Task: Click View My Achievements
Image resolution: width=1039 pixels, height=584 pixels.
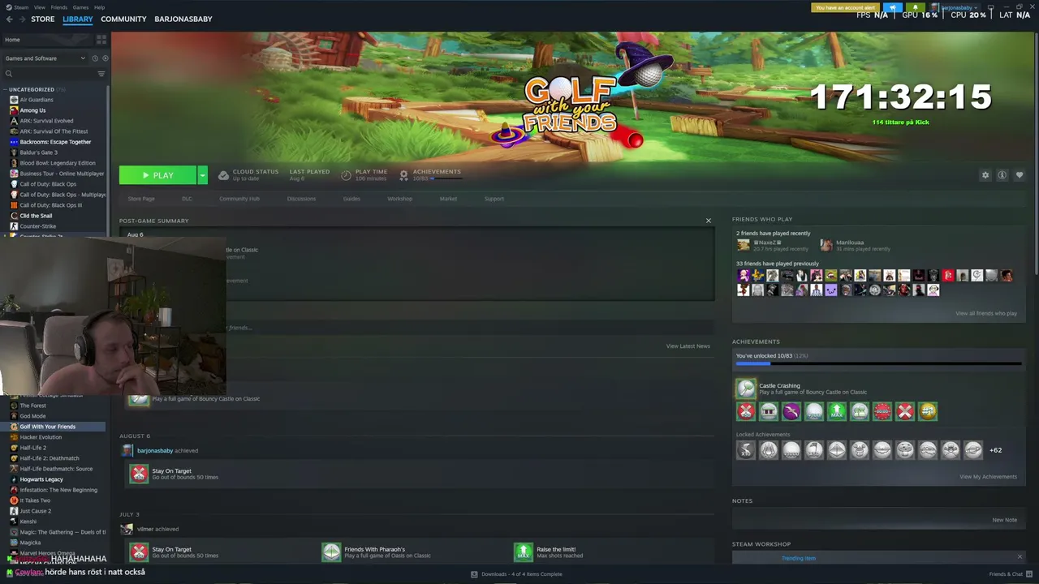Action: coord(988,477)
